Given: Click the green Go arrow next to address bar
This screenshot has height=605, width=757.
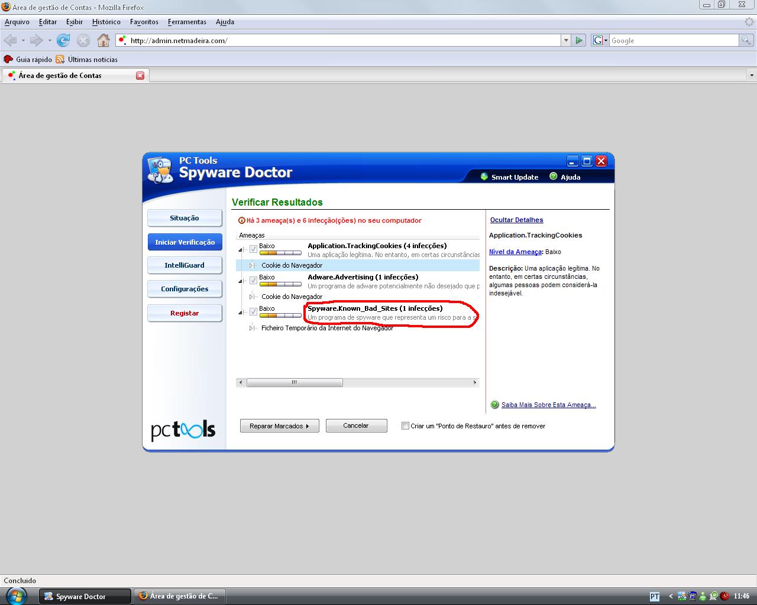Looking at the screenshot, I should [x=579, y=40].
